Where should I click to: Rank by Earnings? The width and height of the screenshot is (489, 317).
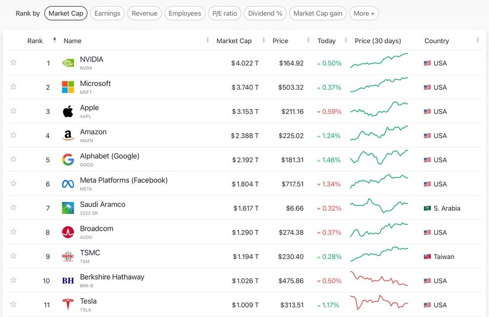tap(107, 14)
